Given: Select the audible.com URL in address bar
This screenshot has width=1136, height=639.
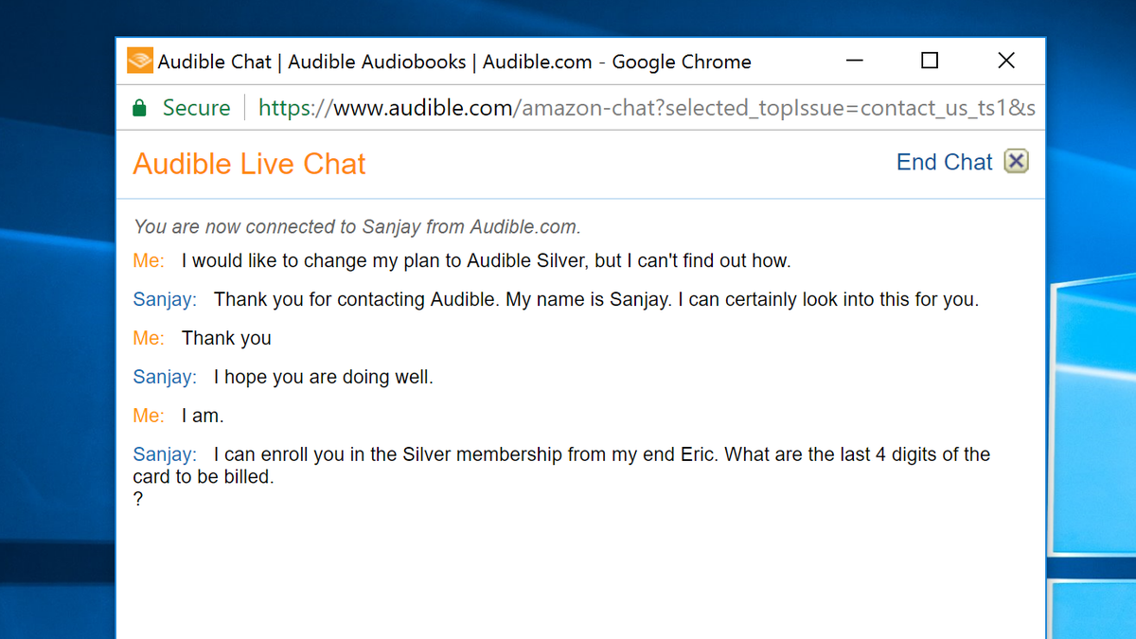Looking at the screenshot, I should 647,108.
